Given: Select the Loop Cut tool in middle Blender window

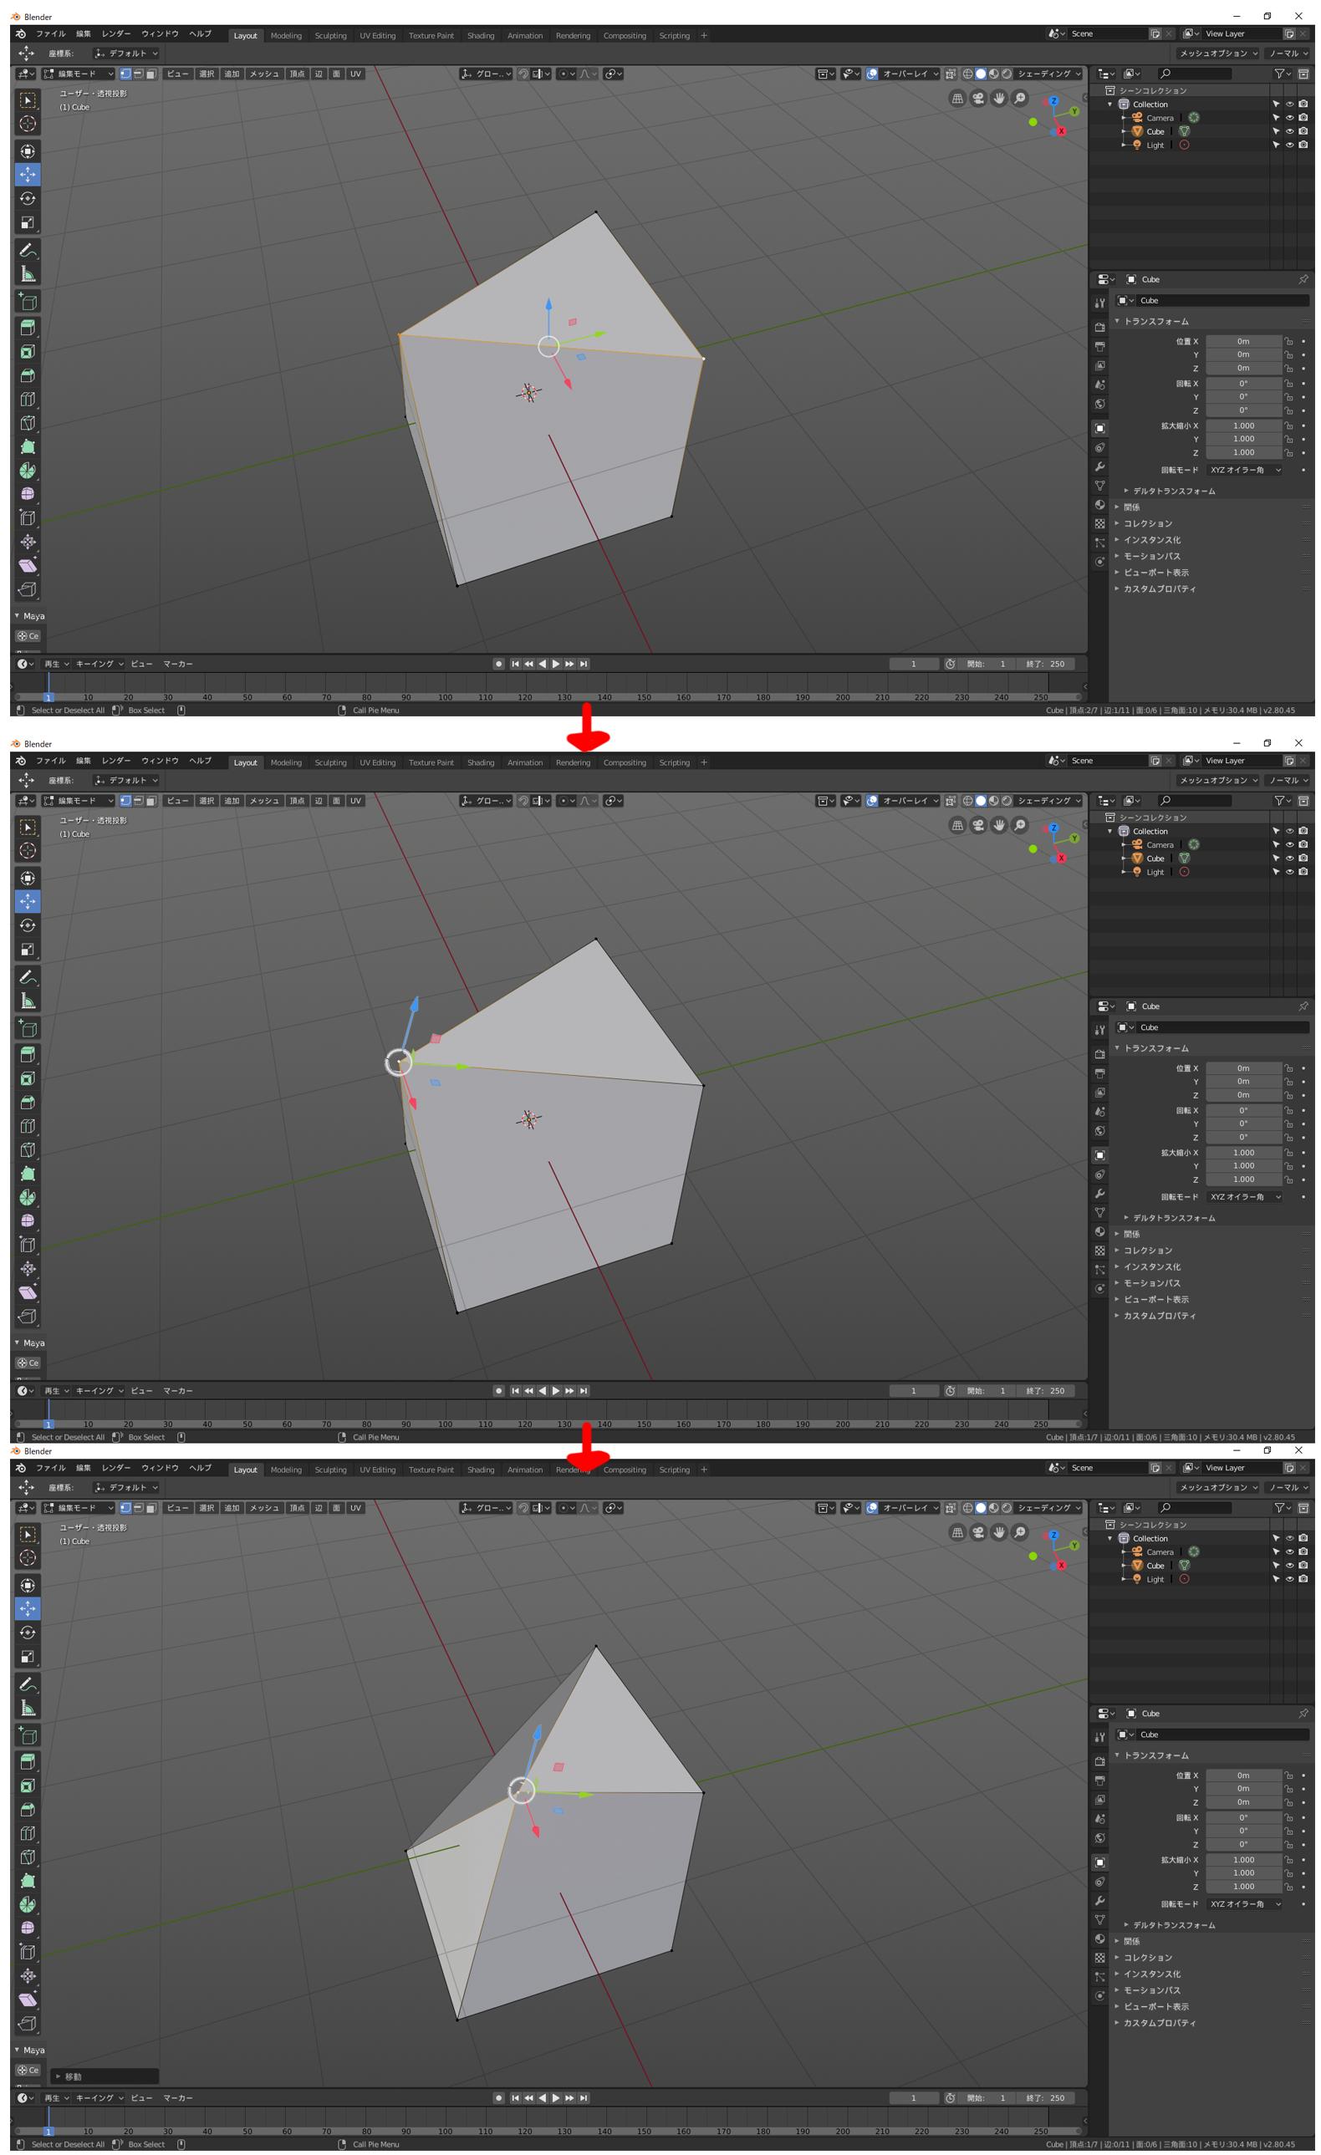Looking at the screenshot, I should pyautogui.click(x=27, y=1126).
